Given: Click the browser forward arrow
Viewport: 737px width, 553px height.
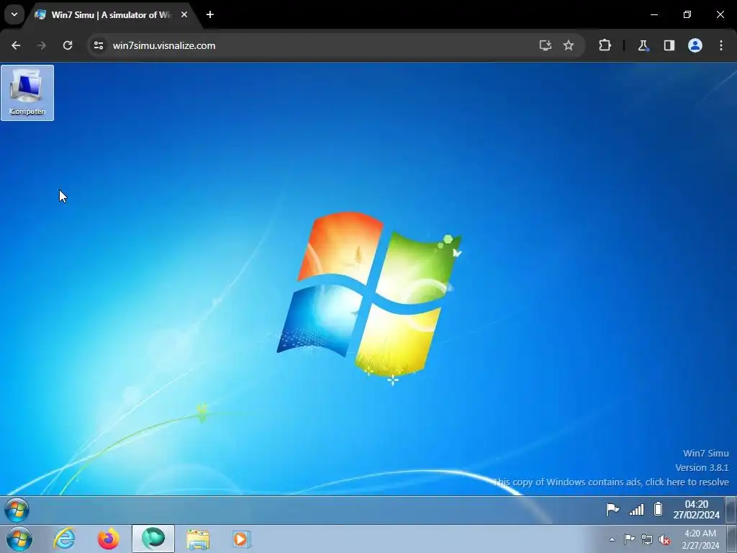Looking at the screenshot, I should tap(41, 45).
